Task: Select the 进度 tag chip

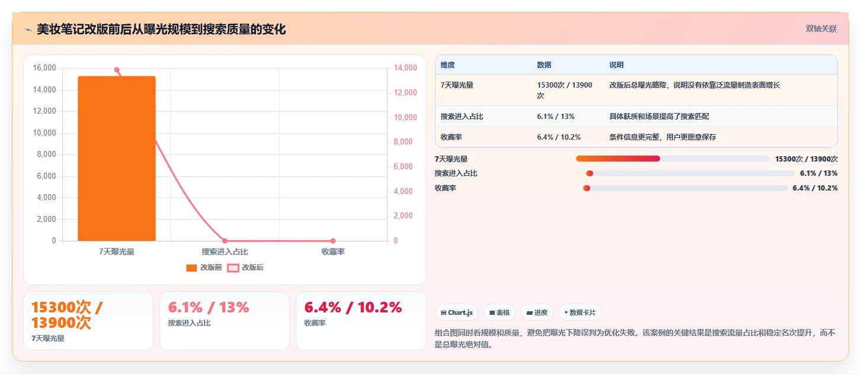Action: 536,312
